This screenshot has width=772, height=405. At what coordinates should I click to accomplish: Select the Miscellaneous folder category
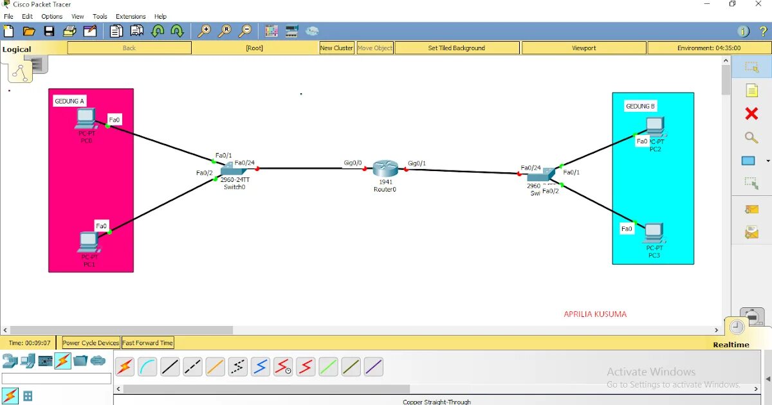[80, 361]
